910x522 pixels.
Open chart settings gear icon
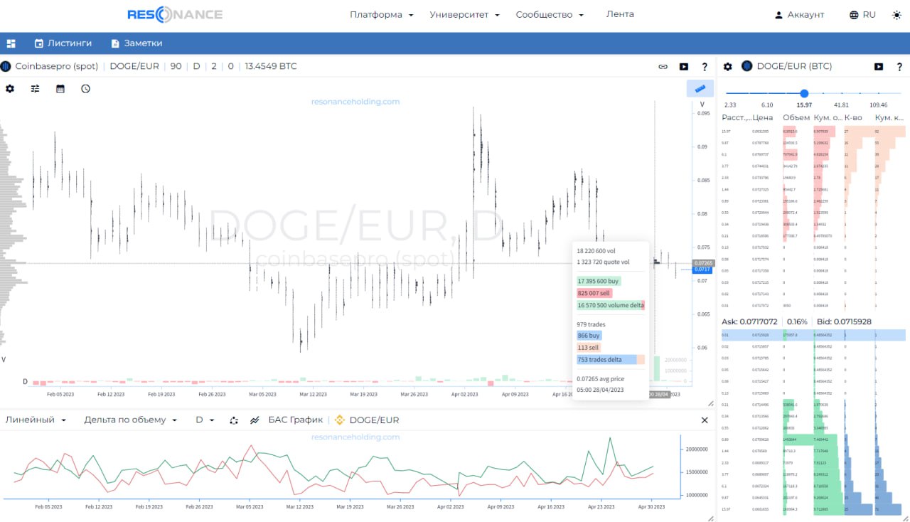point(10,89)
